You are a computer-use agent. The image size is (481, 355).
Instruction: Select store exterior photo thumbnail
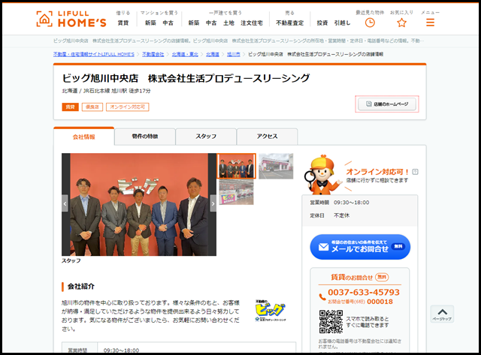pos(276,166)
